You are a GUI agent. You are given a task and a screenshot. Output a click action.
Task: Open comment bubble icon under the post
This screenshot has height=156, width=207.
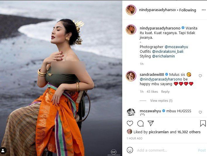(x=140, y=123)
